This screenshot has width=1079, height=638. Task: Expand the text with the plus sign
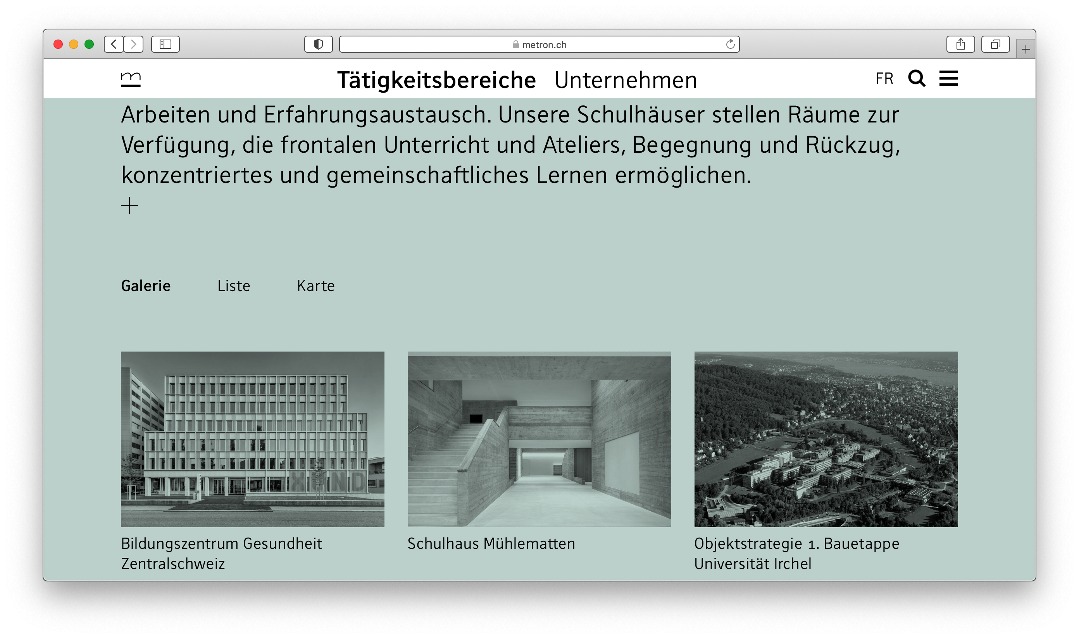tap(129, 205)
